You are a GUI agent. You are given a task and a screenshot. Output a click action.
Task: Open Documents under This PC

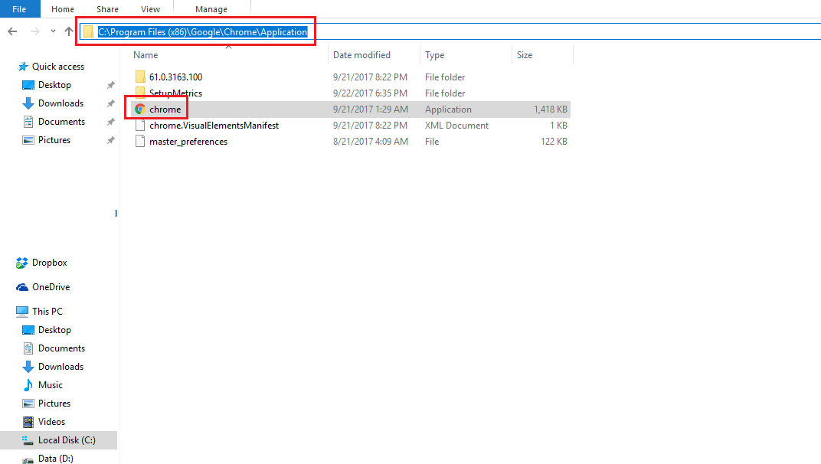click(x=61, y=348)
